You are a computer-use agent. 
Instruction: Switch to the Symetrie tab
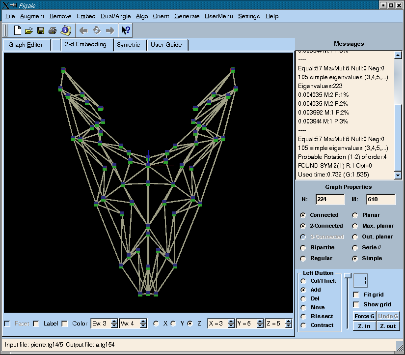click(128, 45)
